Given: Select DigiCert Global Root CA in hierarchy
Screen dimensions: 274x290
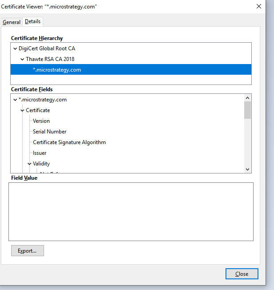Looking at the screenshot, I should 47,48.
